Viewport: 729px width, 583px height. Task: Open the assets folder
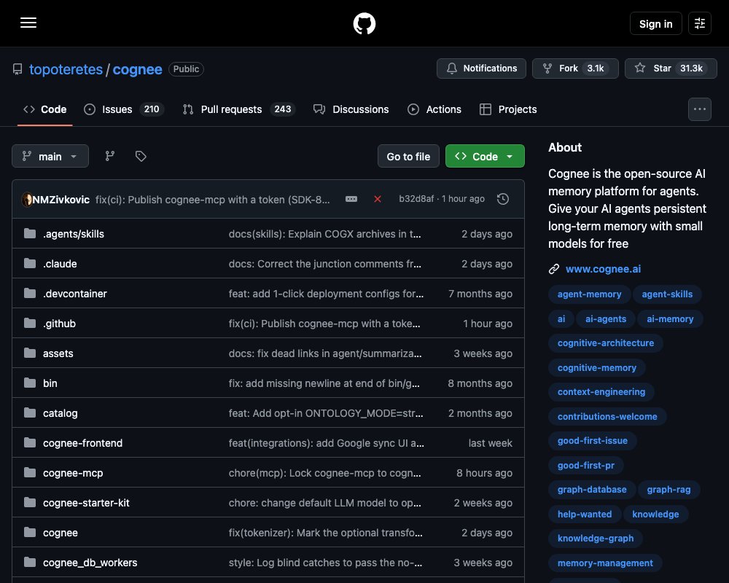pos(58,353)
